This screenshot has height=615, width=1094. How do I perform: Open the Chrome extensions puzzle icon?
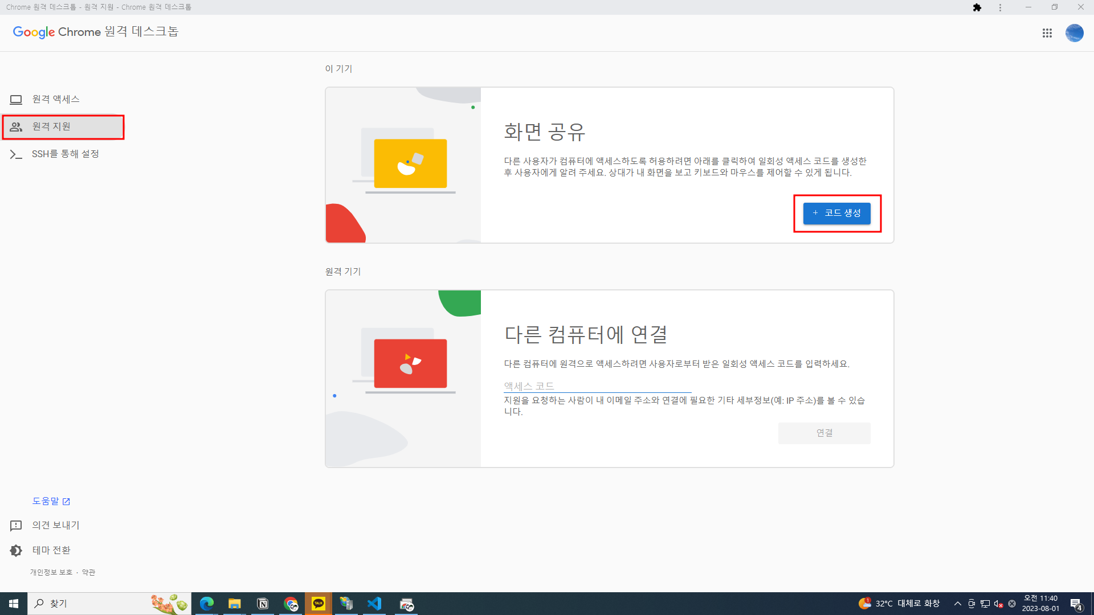977,7
